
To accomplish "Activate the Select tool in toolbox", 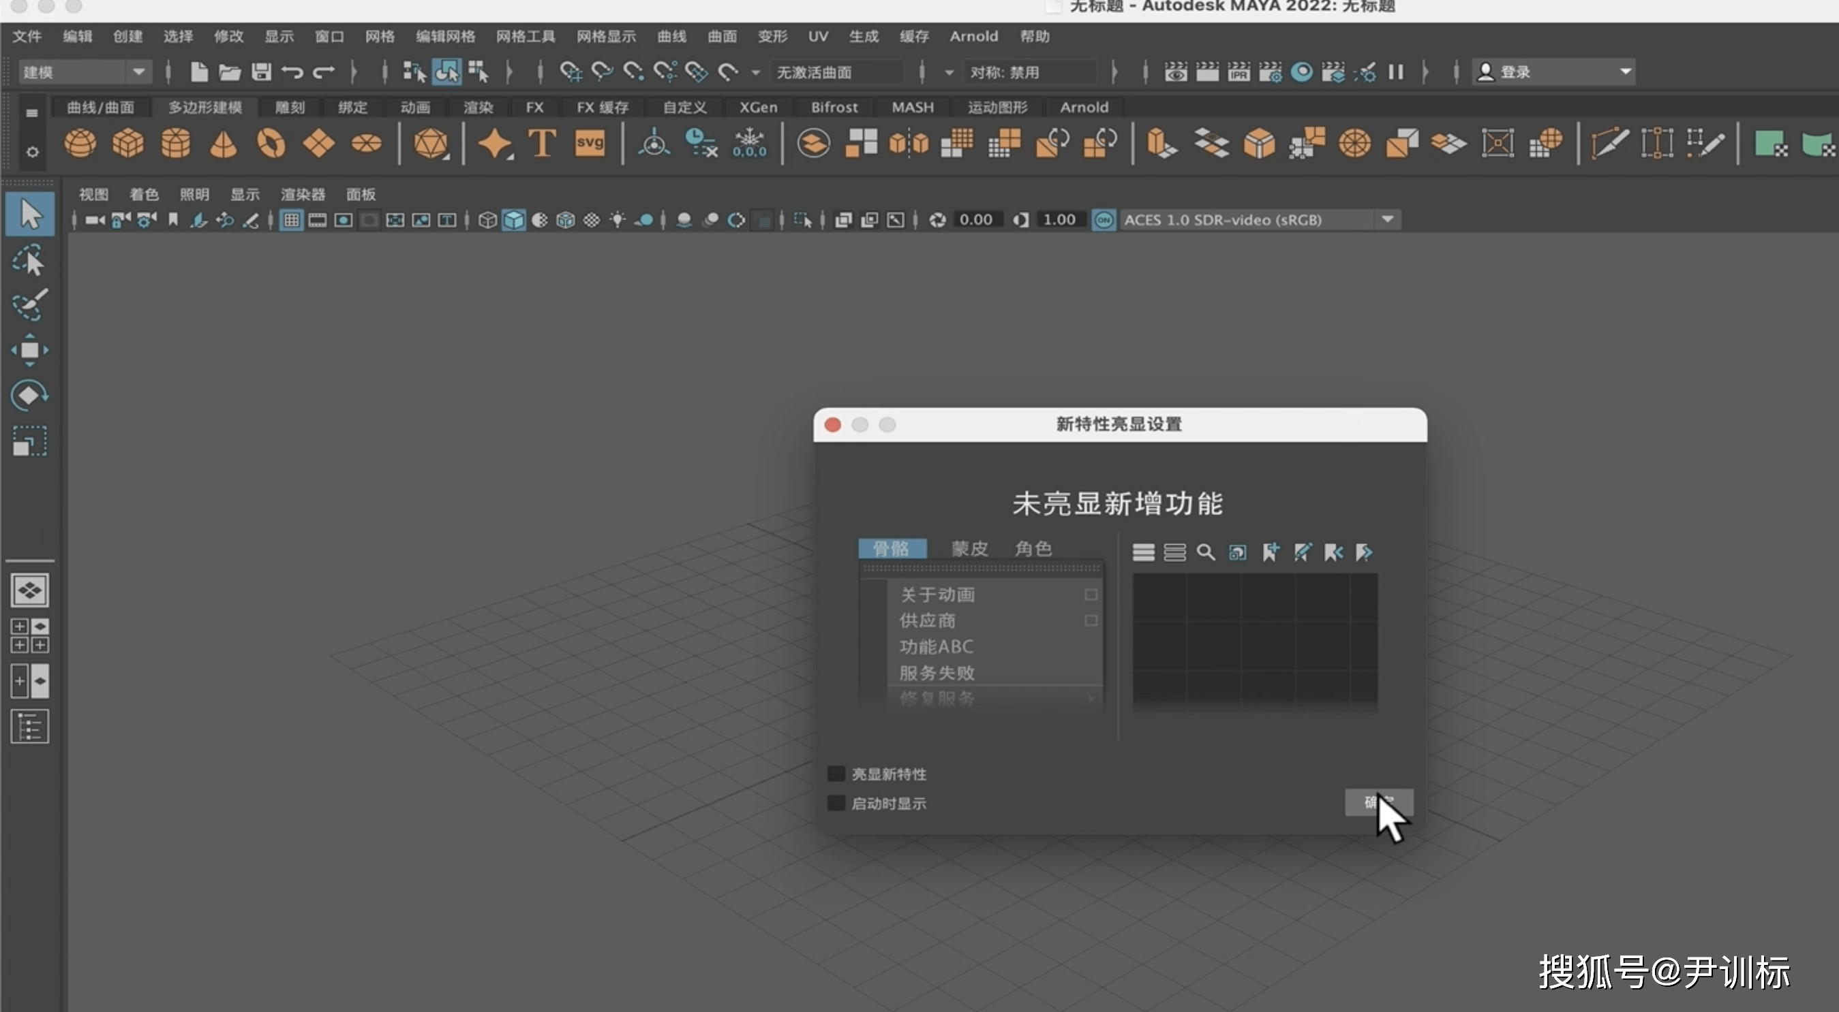I will (x=30, y=214).
